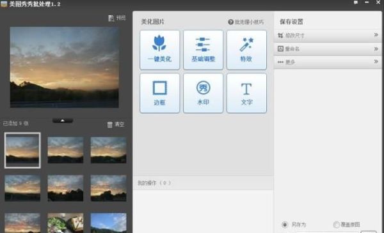
Task: Expand the more options section chevron
Action: [376, 61]
